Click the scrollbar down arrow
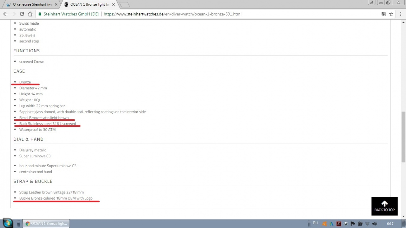 click(403, 216)
